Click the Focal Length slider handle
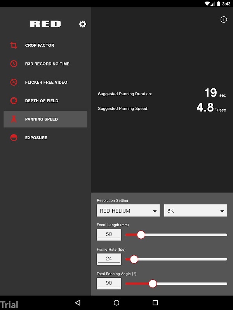 click(x=141, y=235)
